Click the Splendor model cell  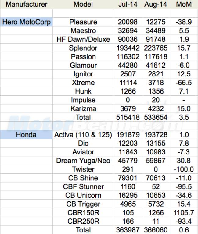coord(83,48)
